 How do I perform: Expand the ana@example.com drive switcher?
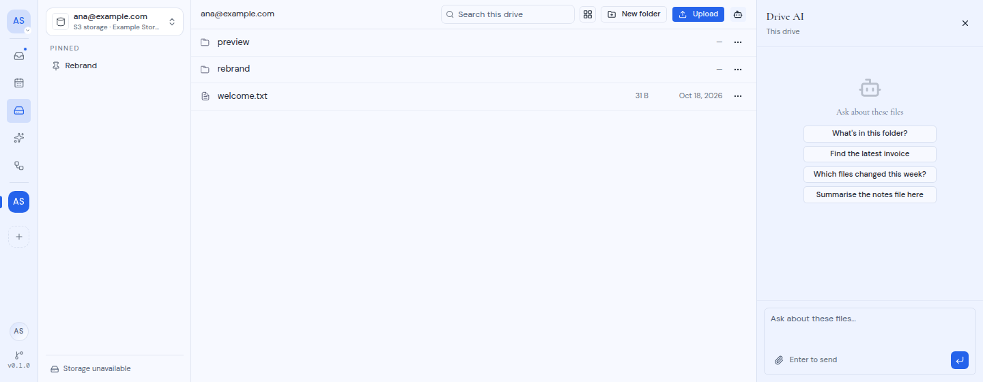[x=115, y=22]
